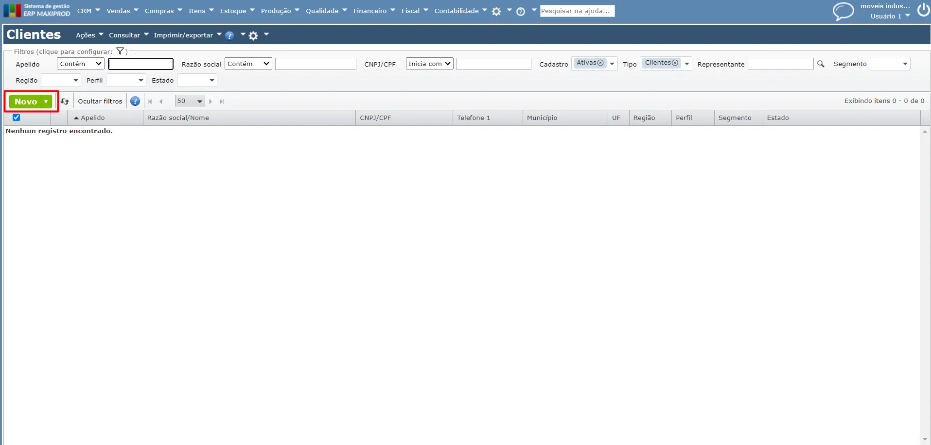The image size is (931, 445).
Task: Click the Representante filter input field
Action: click(x=780, y=64)
